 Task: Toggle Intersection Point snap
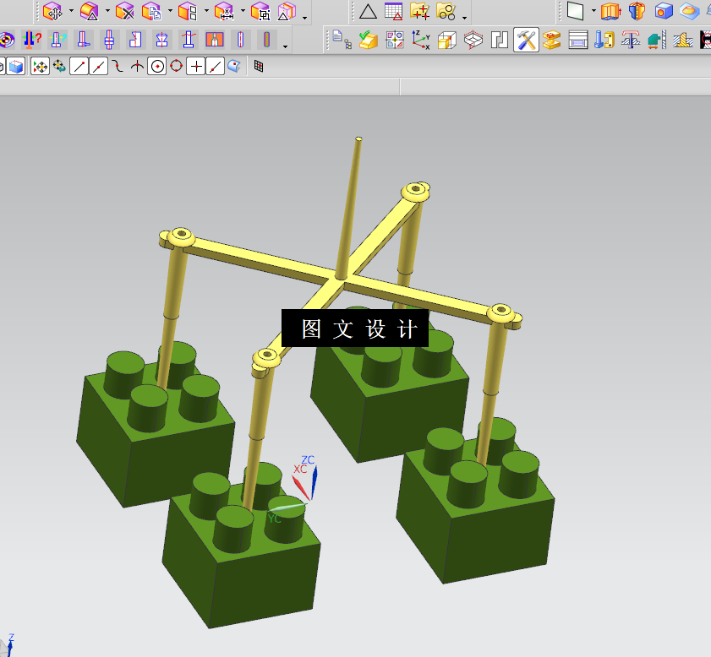click(138, 67)
